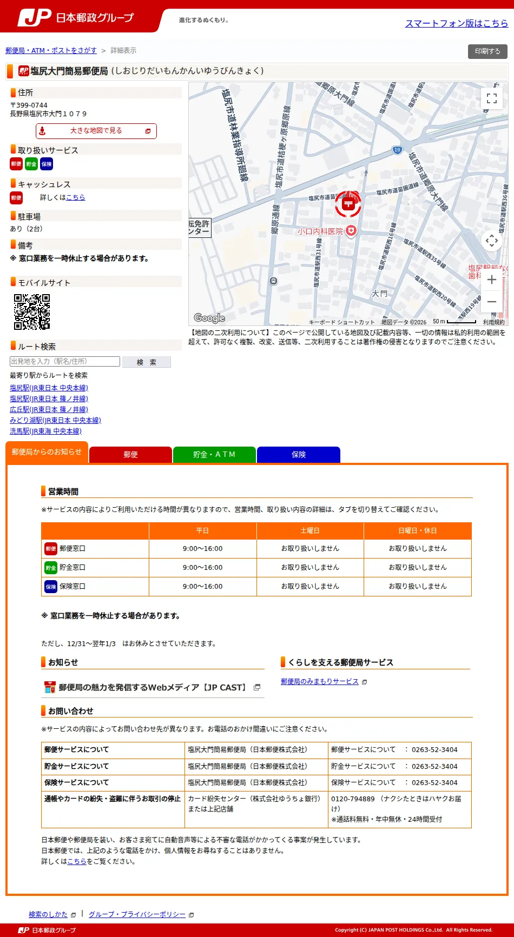
Task: Zoom out on the map
Action: coord(491,302)
